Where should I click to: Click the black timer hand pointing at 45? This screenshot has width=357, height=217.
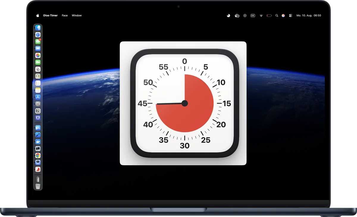coord(169,104)
